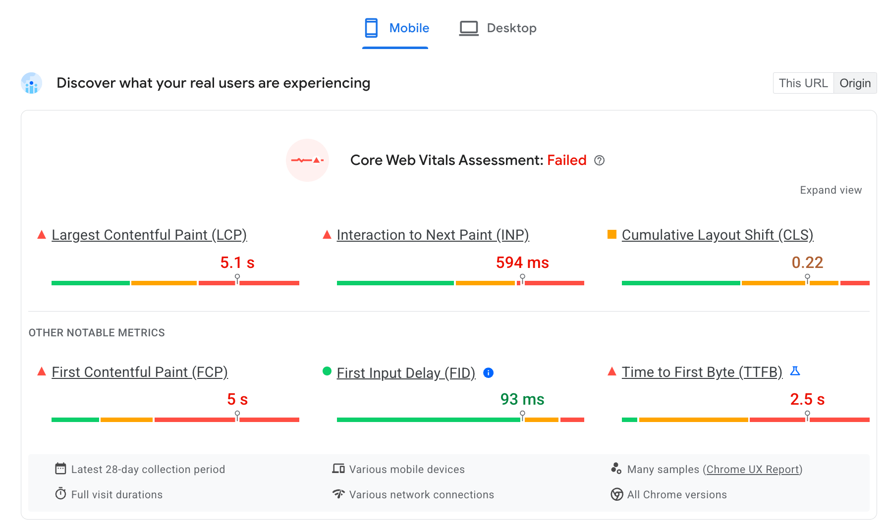This screenshot has width=887, height=529.
Task: Expand the Core Web Vitals view
Action: pos(831,190)
